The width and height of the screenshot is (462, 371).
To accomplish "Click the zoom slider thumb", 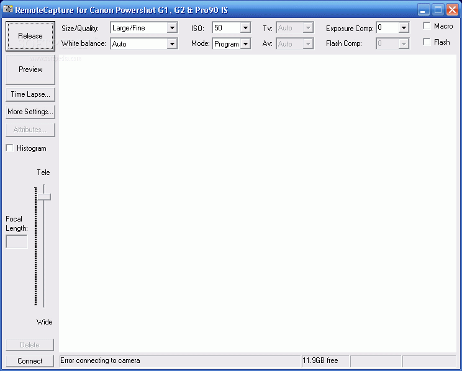I will [x=44, y=197].
